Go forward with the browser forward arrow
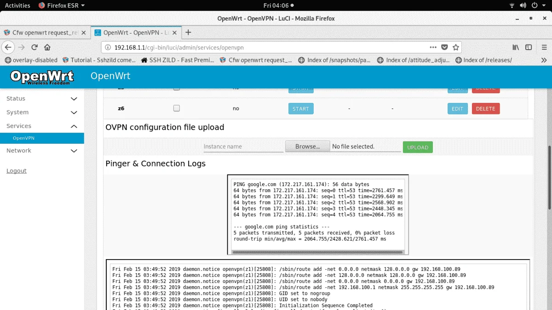 coord(22,47)
